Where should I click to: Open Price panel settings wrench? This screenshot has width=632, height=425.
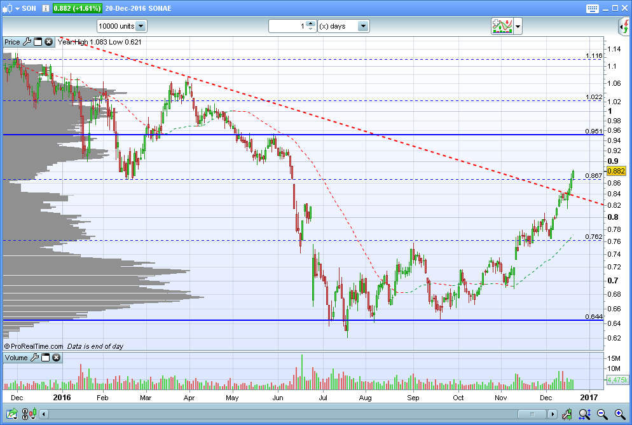pos(27,42)
